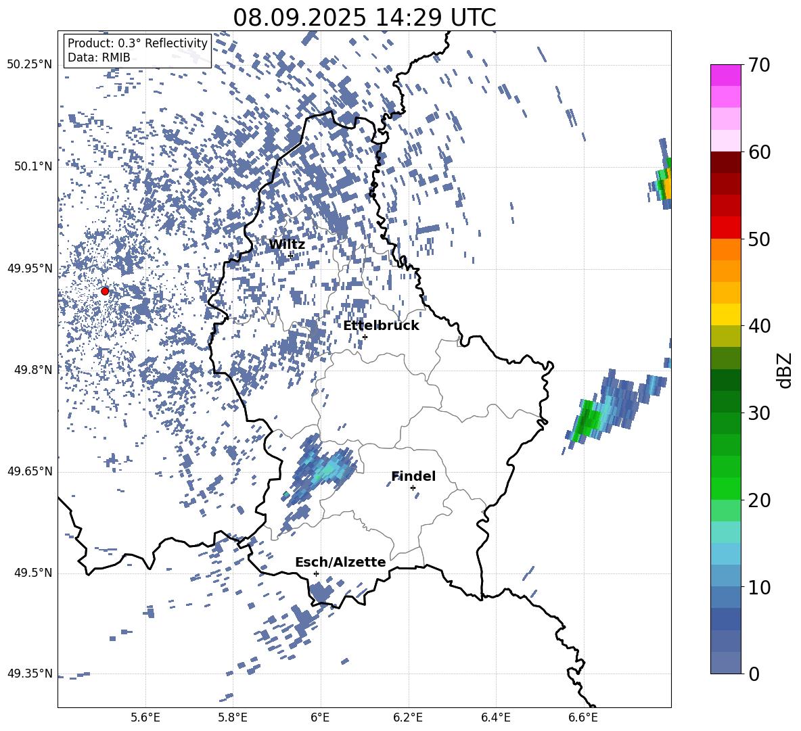Click the title 08.09.2025 14:29 UTC
This screenshot has height=731, width=801.
364,18
